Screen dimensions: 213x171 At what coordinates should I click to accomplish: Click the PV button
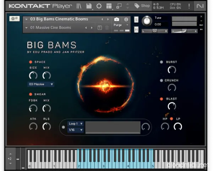[x=201, y=30]
